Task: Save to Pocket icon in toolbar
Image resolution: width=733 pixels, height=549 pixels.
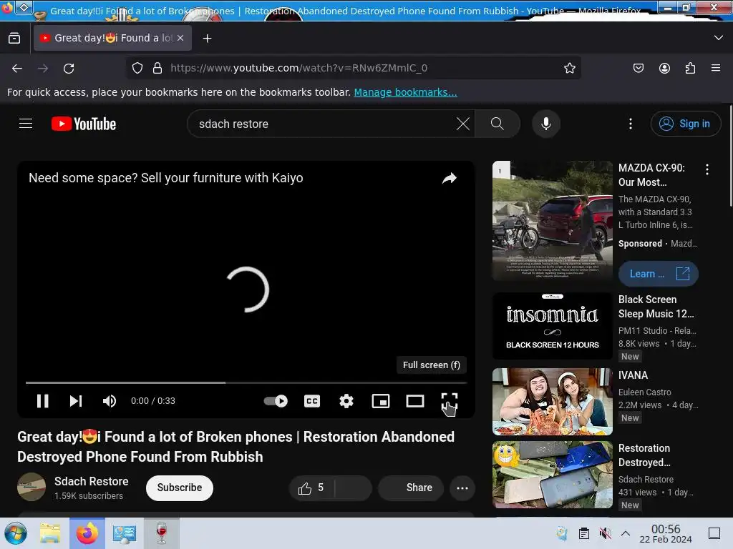Action: (x=638, y=68)
